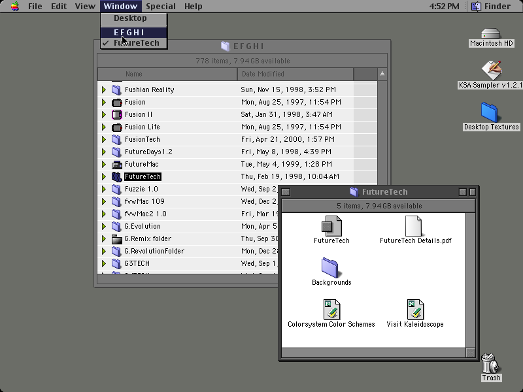This screenshot has height=392, width=523.
Task: Expand the Fusion II disclosure triangle
Action: coord(104,115)
